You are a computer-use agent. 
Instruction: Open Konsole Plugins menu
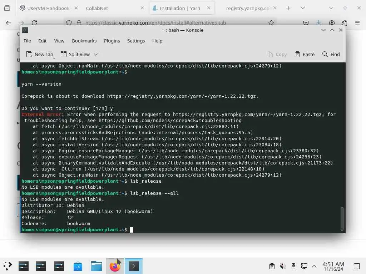pos(112,41)
